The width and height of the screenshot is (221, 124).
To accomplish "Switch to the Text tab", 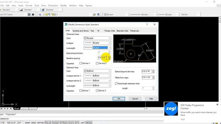I will [92, 31].
